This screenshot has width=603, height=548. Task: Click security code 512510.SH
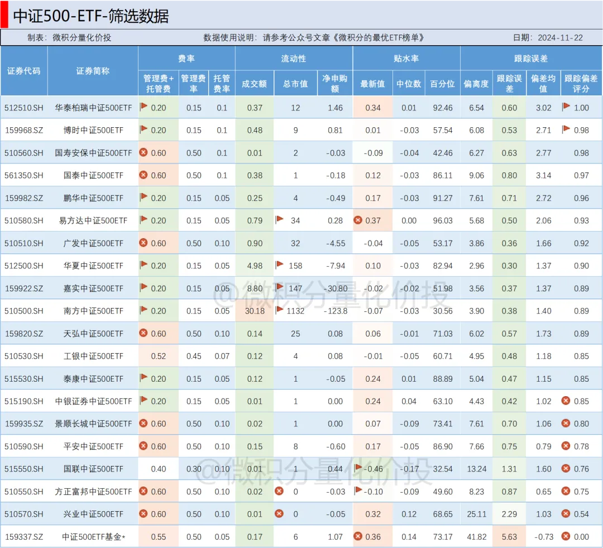23,108
